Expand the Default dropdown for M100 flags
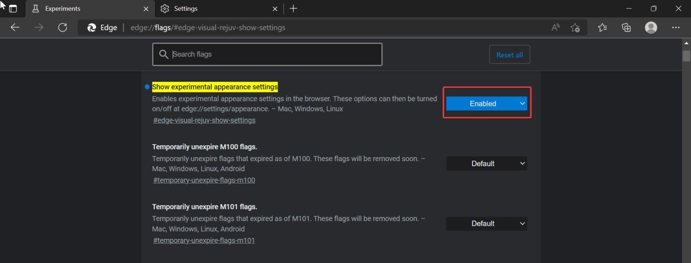The height and width of the screenshot is (263, 691). (486, 163)
